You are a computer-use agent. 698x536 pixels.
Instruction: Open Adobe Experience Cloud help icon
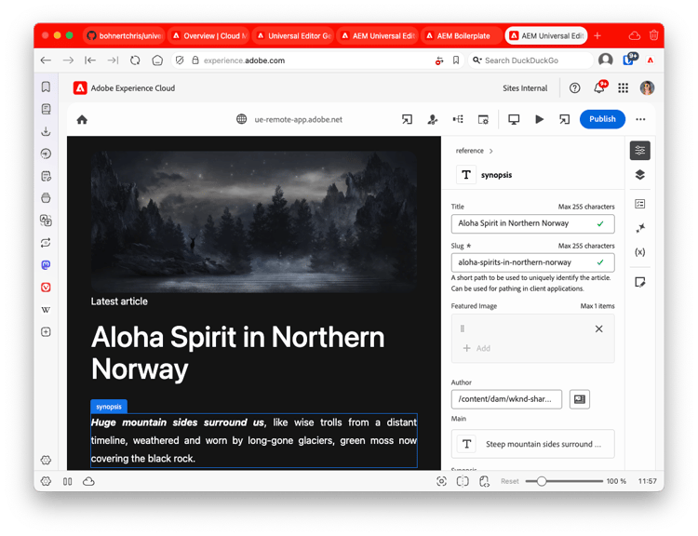575,88
